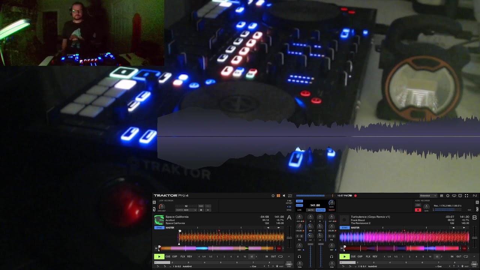Select loop size 1/4 on Deck A
Screen dimensions: 480x270
[x=204, y=256]
